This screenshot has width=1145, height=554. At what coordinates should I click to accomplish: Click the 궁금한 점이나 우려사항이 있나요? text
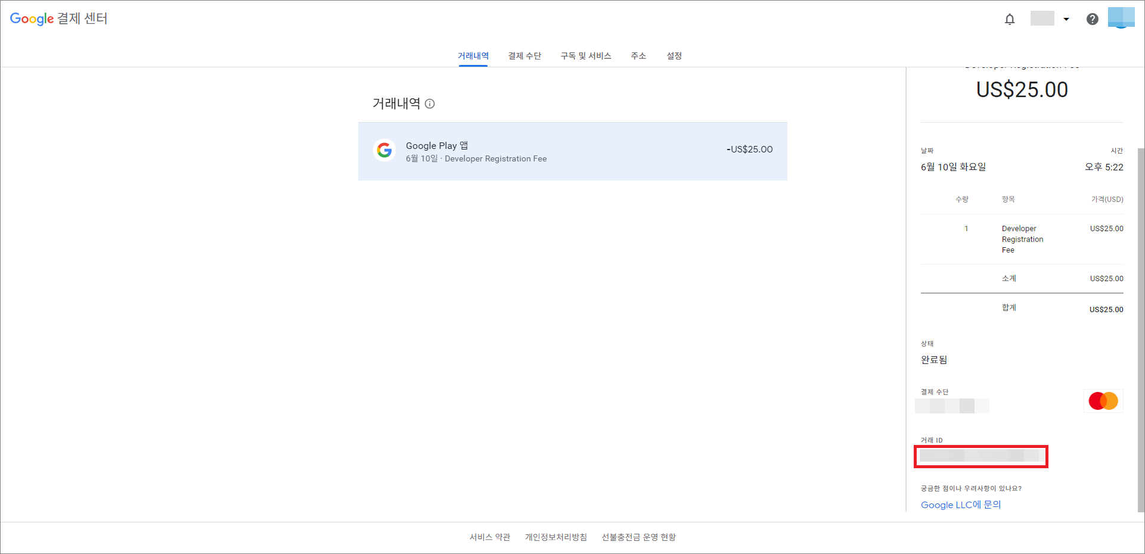click(x=971, y=488)
